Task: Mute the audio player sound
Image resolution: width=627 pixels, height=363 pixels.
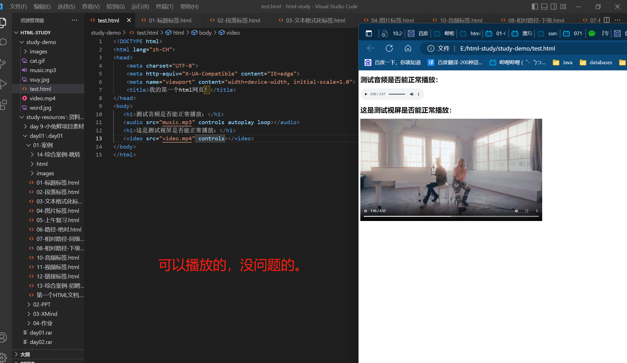Action: (412, 94)
